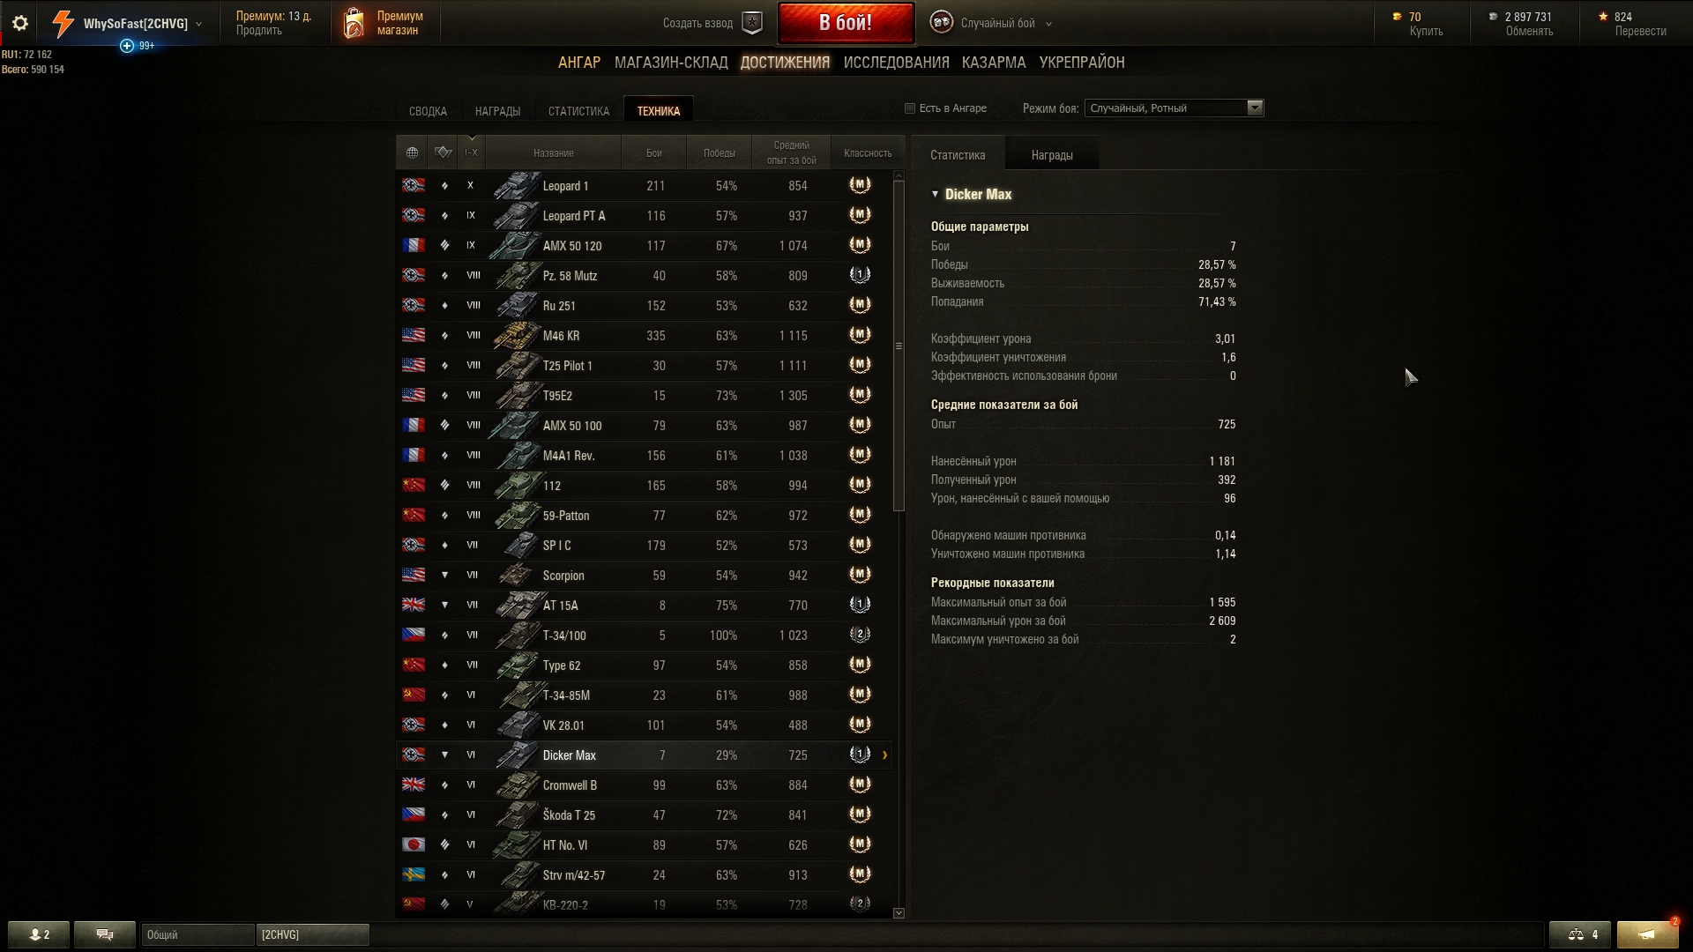Open the settings gear menu
The height and width of the screenshot is (952, 1693).
coord(19,24)
